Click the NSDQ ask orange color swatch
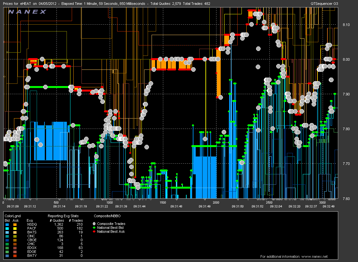The image size is (358, 262). [x=15, y=224]
